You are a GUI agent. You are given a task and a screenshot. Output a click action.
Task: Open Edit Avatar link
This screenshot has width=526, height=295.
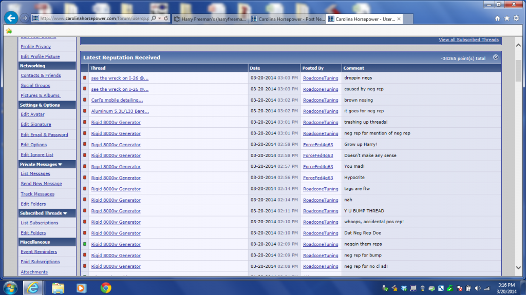(32, 114)
